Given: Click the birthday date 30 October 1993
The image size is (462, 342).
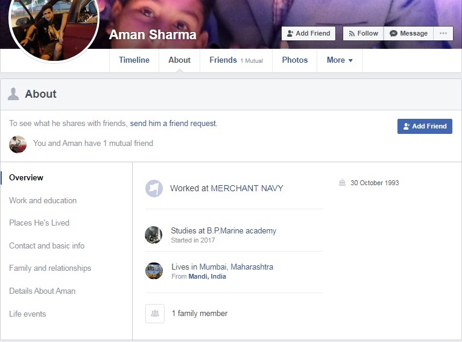Looking at the screenshot, I should coord(375,183).
